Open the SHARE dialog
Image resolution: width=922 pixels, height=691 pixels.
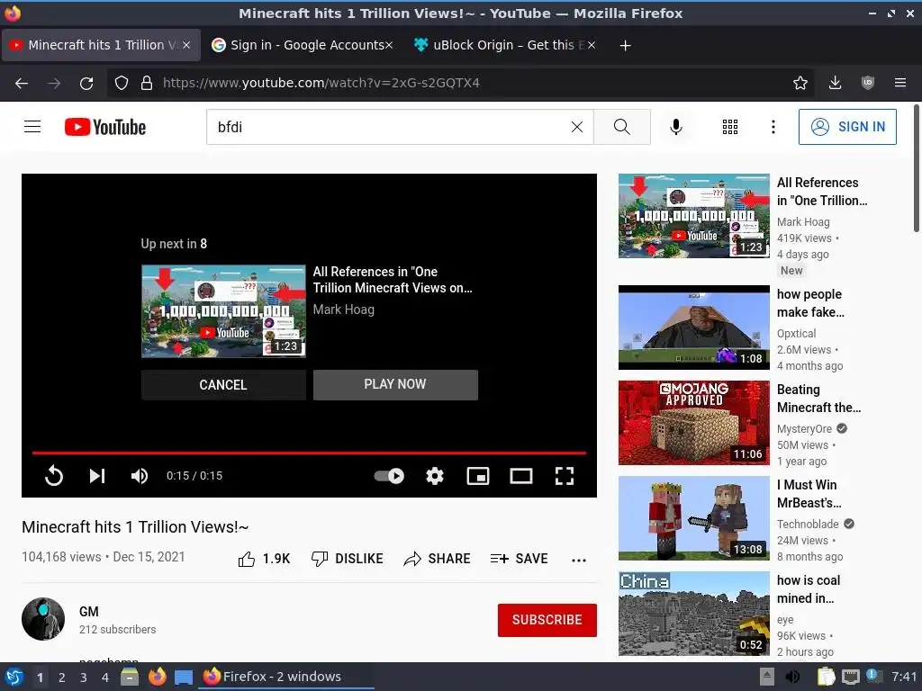click(437, 559)
